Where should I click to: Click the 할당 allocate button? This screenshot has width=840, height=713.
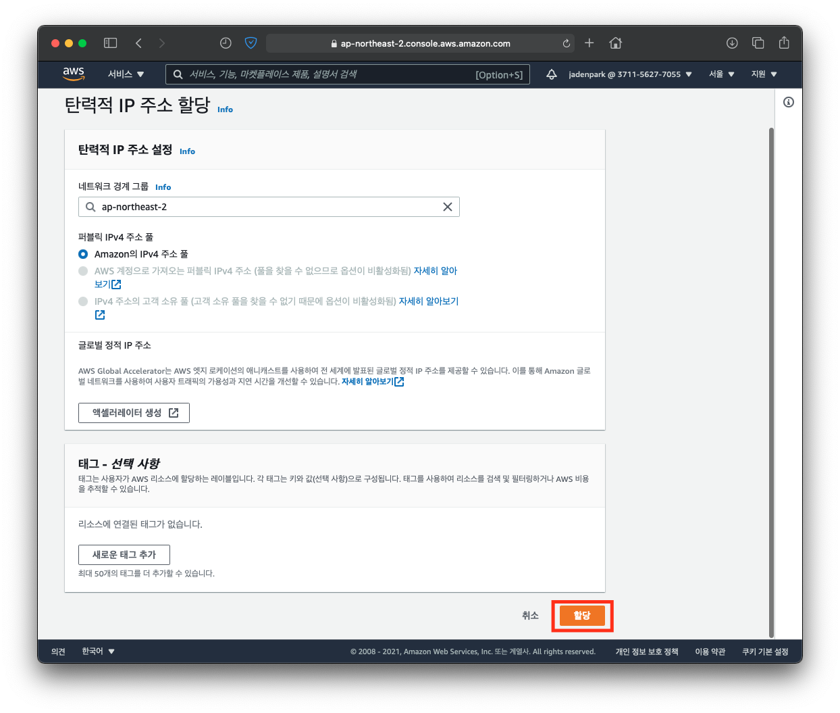tap(582, 616)
